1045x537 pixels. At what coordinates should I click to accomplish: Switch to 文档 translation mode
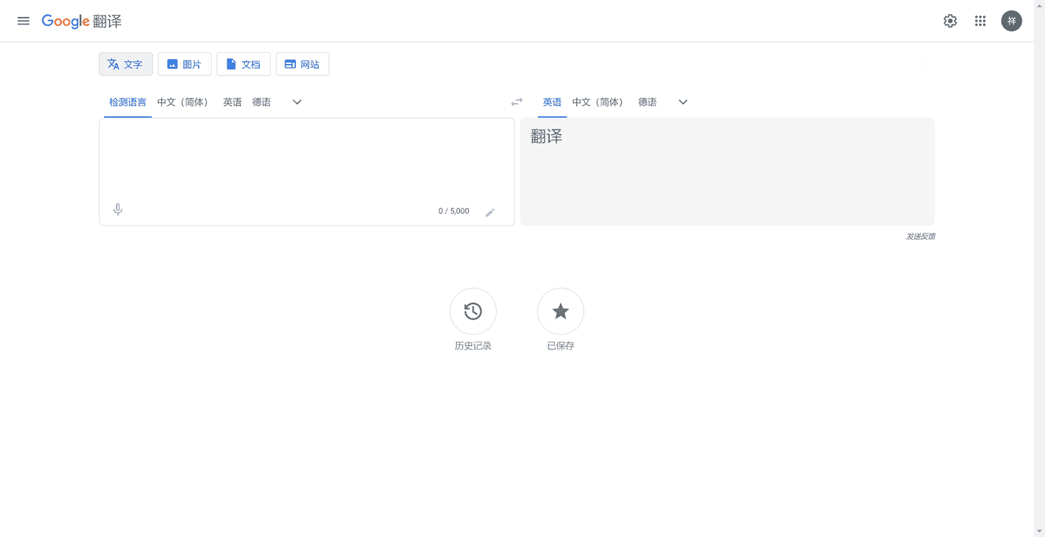point(244,64)
